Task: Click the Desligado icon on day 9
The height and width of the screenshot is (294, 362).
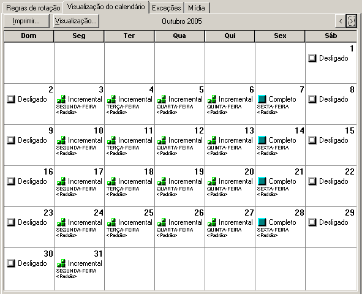Action: click(11, 140)
